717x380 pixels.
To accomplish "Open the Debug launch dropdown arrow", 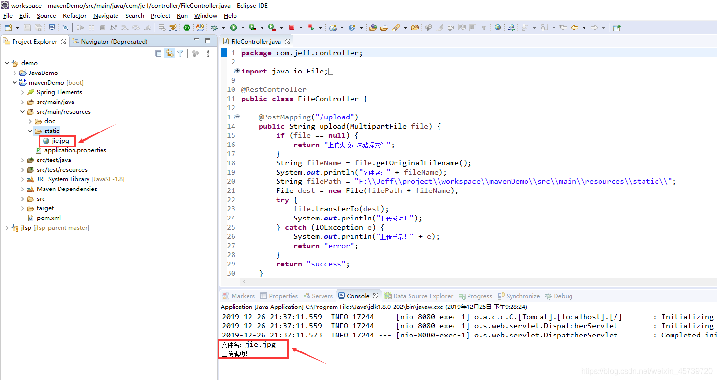I will point(223,28).
